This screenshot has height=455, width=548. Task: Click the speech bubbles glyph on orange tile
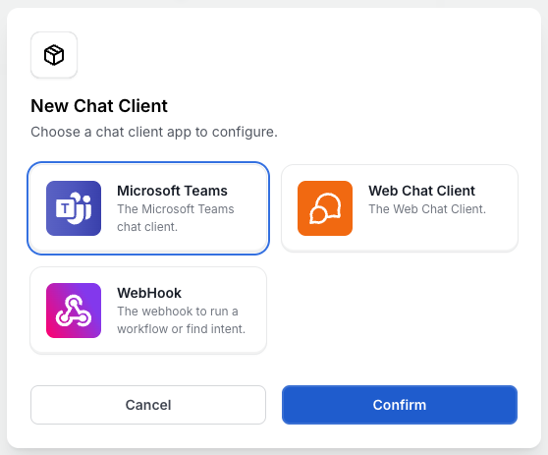[325, 208]
